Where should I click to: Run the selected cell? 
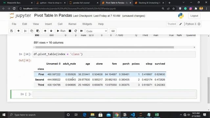pos(61,31)
